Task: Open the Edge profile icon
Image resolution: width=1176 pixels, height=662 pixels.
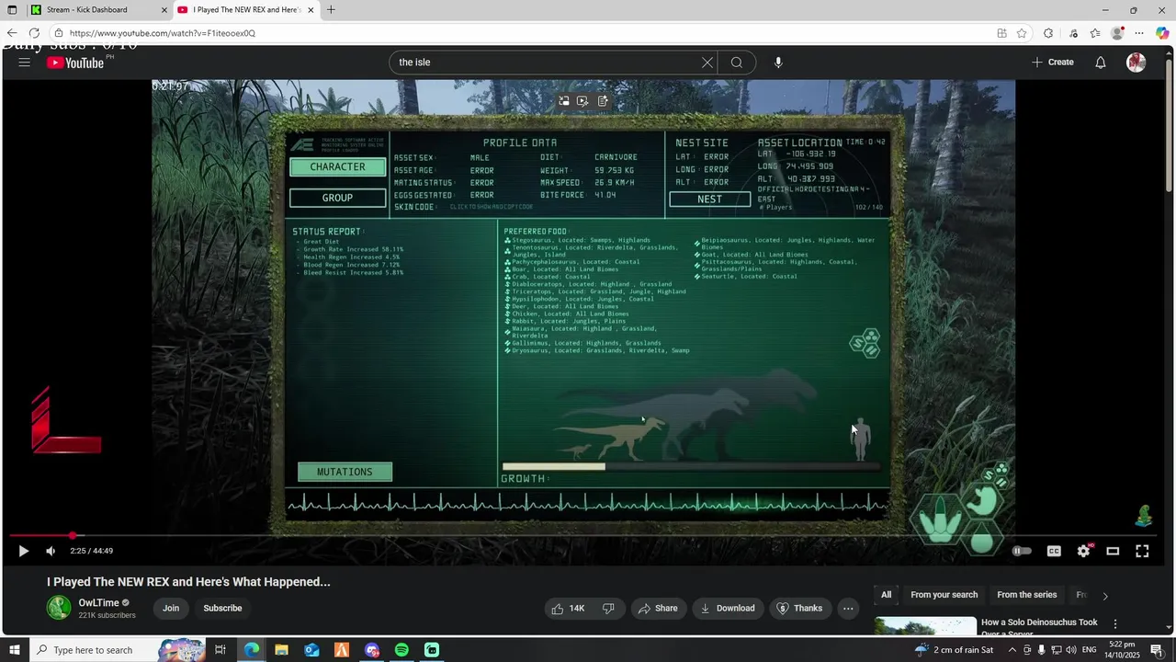Action: pyautogui.click(x=1117, y=33)
